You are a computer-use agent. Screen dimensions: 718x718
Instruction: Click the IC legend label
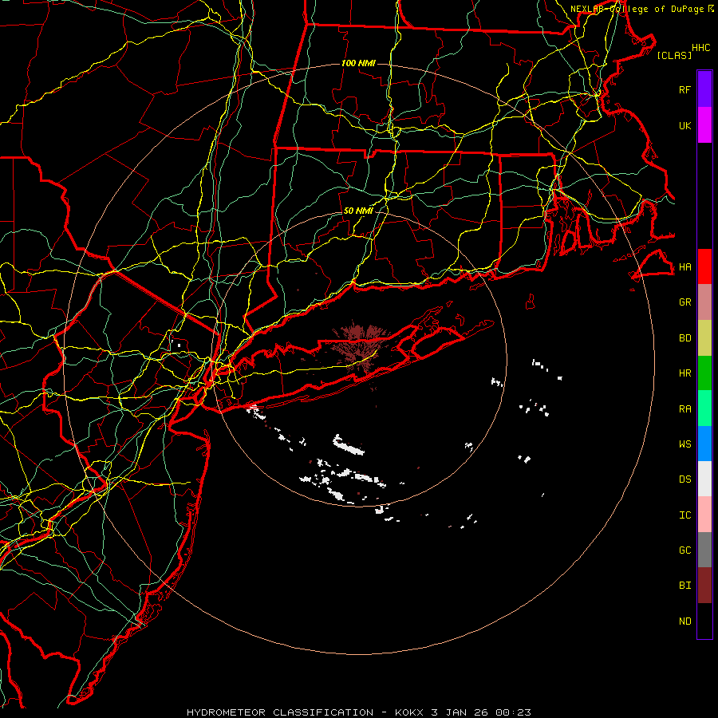coord(684,515)
